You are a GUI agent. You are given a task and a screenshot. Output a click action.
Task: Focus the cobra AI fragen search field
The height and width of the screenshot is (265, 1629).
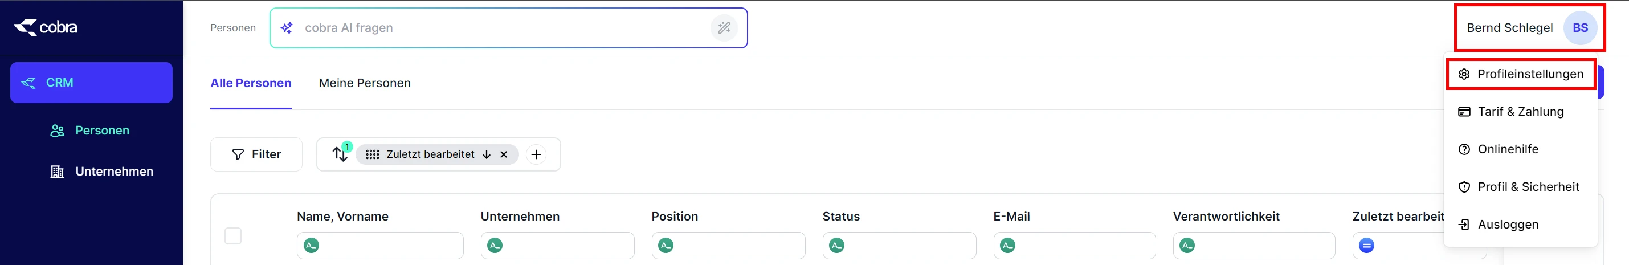point(493,28)
